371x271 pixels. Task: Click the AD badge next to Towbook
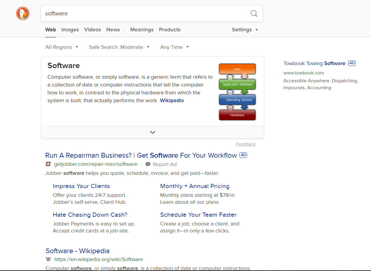(352, 63)
